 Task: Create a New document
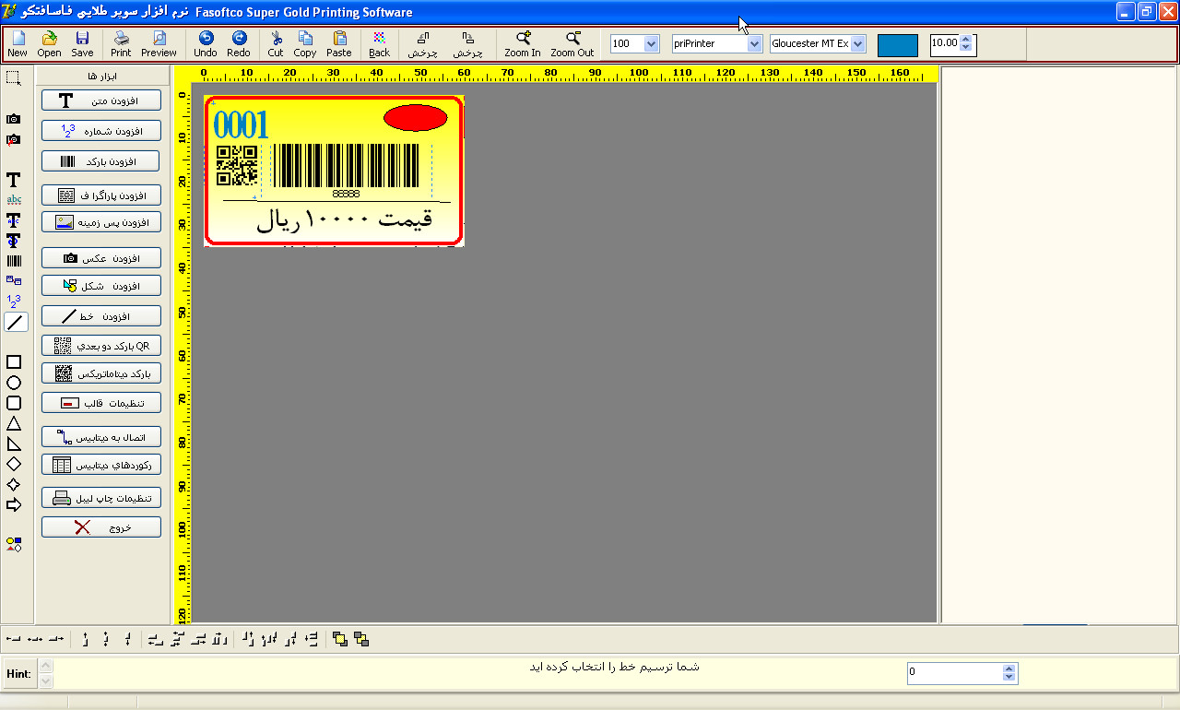click(x=18, y=44)
